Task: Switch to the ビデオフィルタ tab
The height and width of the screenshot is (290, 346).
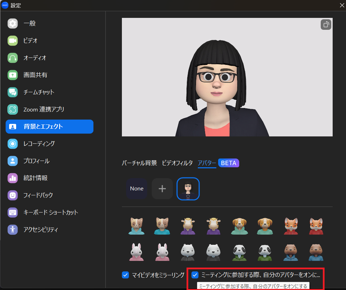Action: click(177, 163)
